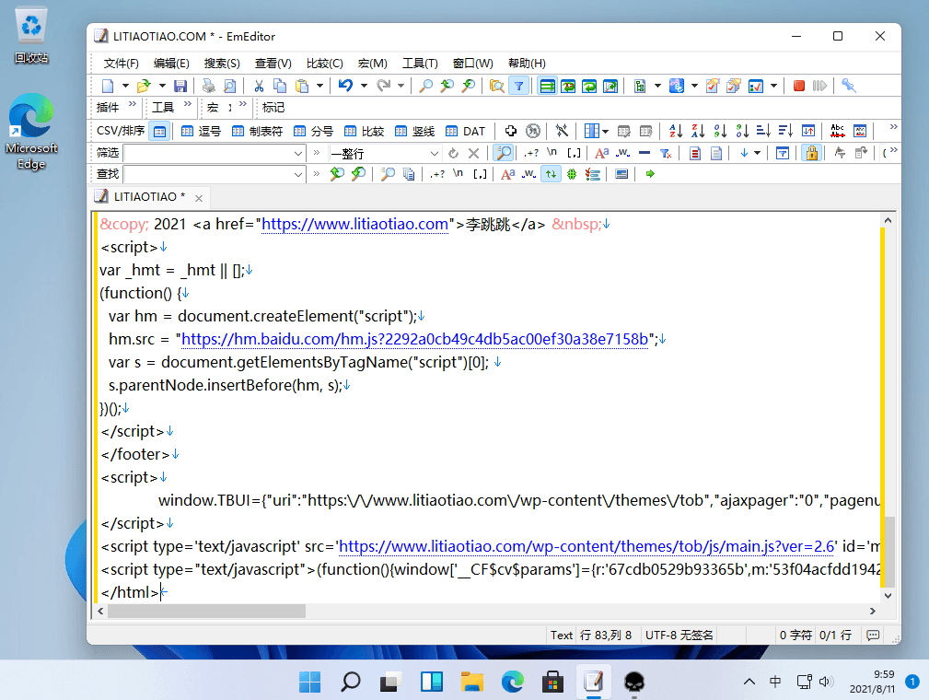Click the Paste clipboard icon

(x=302, y=86)
